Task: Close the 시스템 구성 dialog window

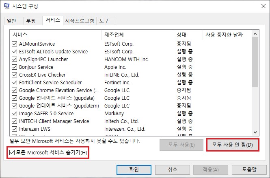Action: (x=264, y=6)
